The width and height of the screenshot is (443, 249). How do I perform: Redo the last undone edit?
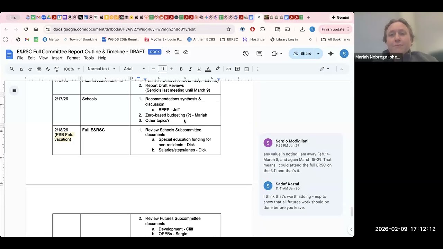point(30,69)
